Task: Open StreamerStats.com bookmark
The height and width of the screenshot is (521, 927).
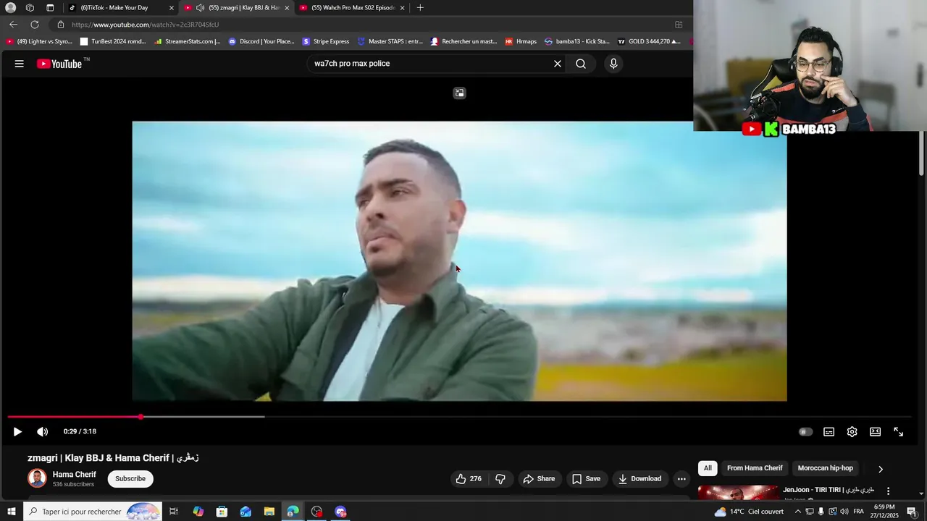Action: pos(187,42)
